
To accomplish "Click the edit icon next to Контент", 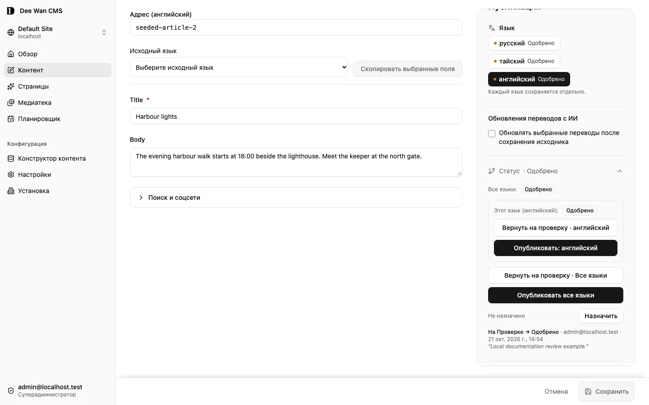I will (11, 70).
